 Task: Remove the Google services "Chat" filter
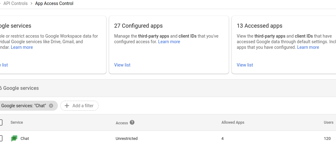tap(51, 106)
